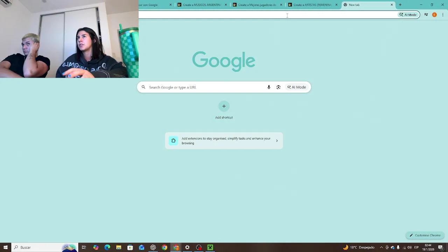Close the MUSICOS ARGENTINA tab
Screen dimensions: 448x252
pyautogui.click(x=226, y=5)
